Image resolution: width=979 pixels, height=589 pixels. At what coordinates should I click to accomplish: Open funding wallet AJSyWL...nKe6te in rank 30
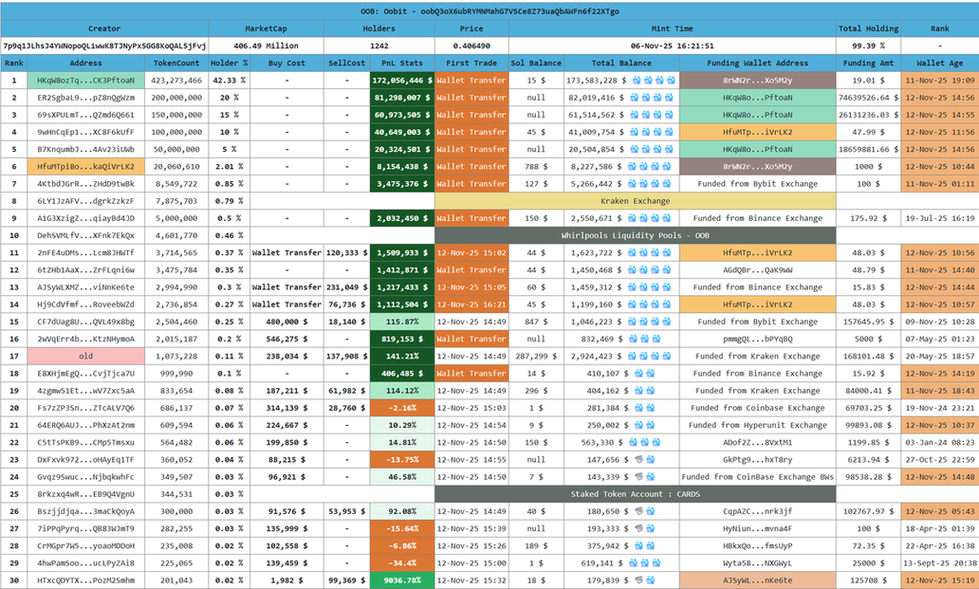pyautogui.click(x=758, y=580)
